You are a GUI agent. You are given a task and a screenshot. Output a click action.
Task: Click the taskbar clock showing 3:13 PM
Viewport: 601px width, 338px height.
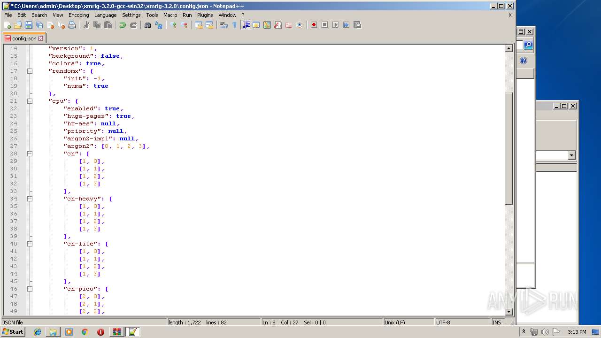(x=577, y=332)
